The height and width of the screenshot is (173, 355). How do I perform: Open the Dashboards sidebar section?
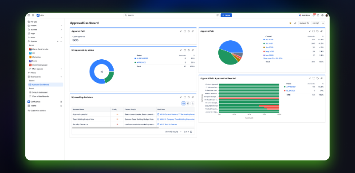tap(36, 77)
